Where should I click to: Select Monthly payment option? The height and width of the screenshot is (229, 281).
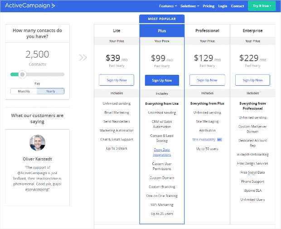point(24,91)
